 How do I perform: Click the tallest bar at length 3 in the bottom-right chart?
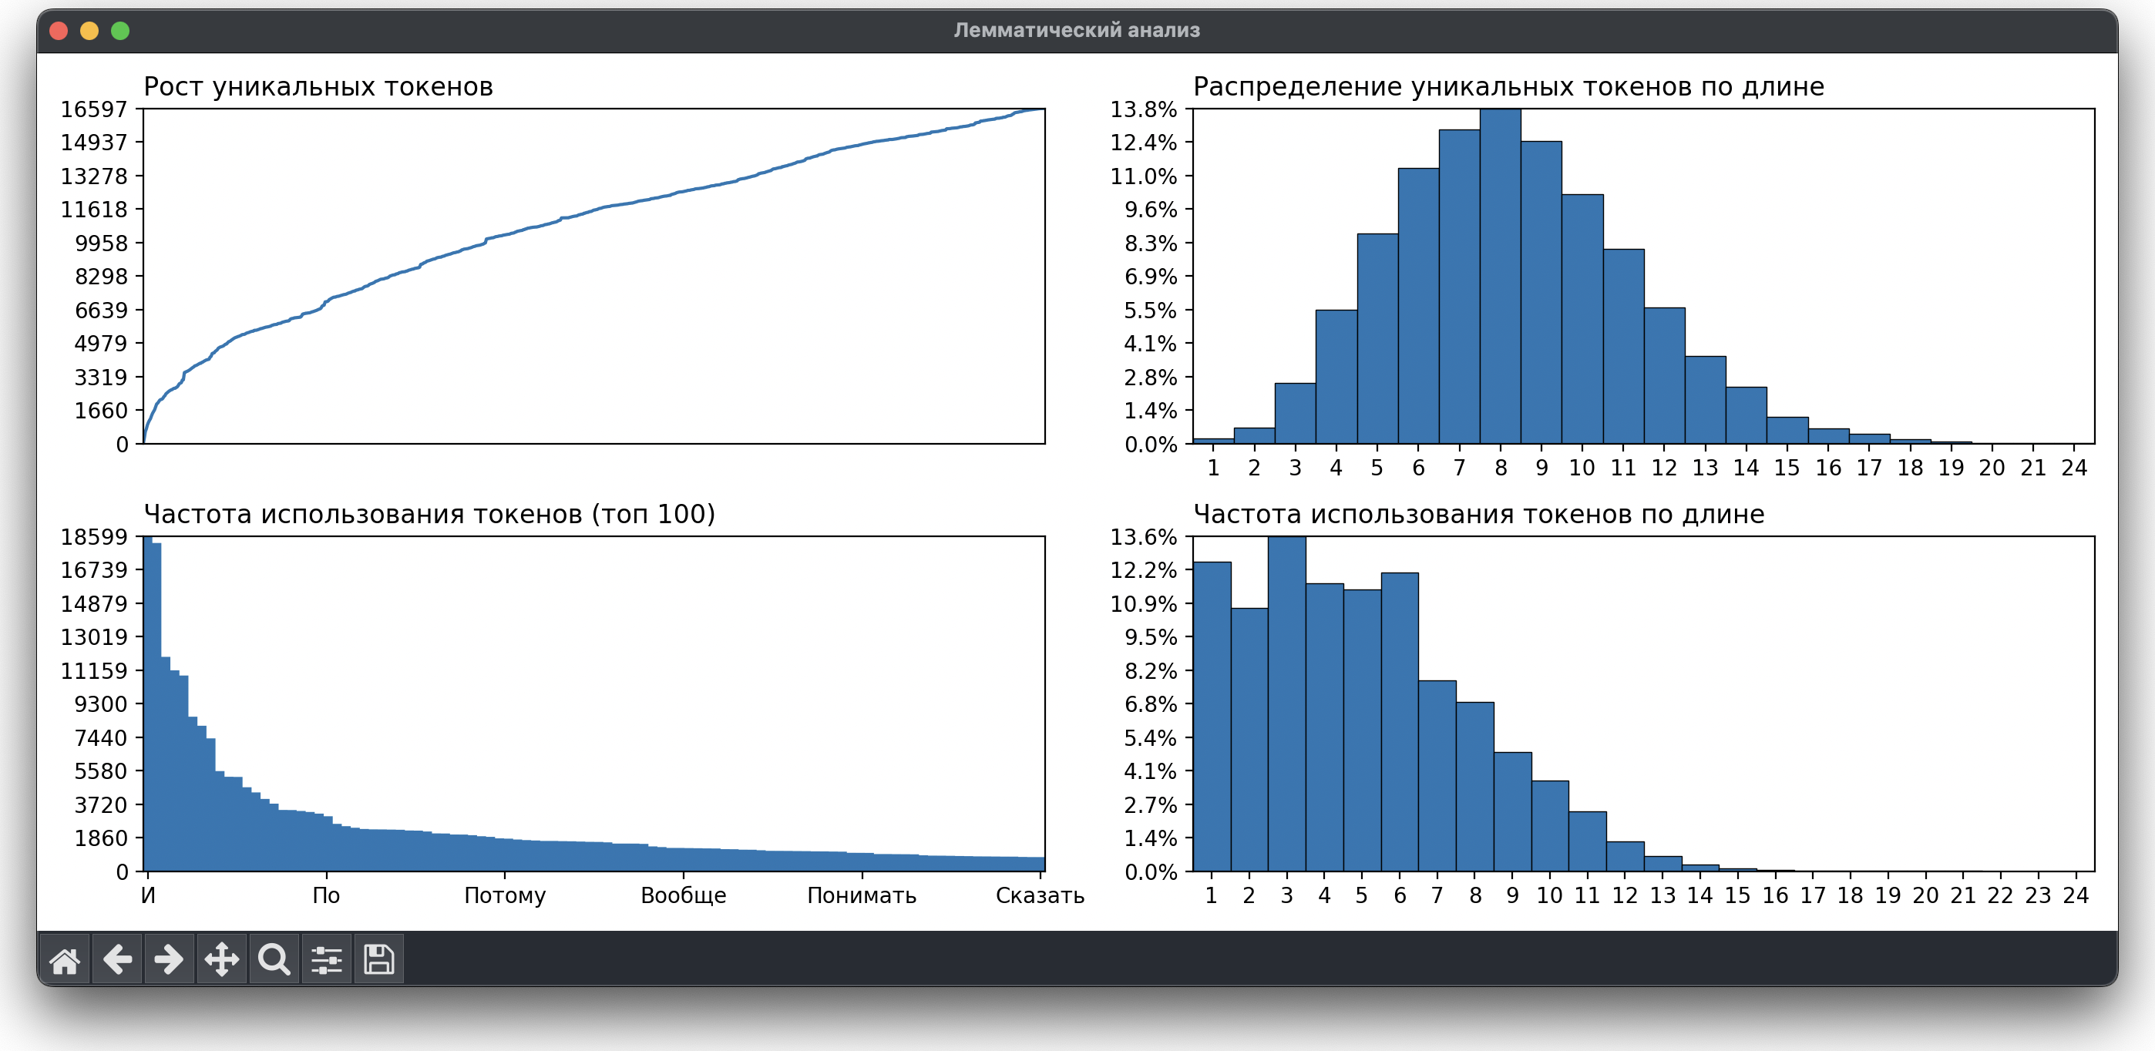pos(1286,703)
